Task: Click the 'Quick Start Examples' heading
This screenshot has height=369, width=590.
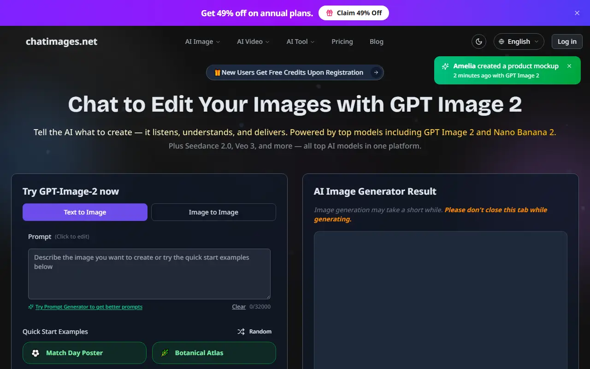Action: (55, 332)
